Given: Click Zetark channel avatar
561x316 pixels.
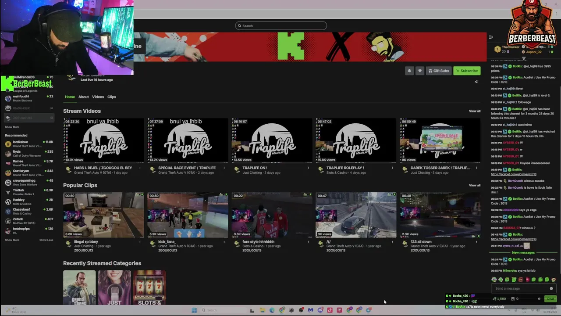Looking at the screenshot, I should pos(8,221).
